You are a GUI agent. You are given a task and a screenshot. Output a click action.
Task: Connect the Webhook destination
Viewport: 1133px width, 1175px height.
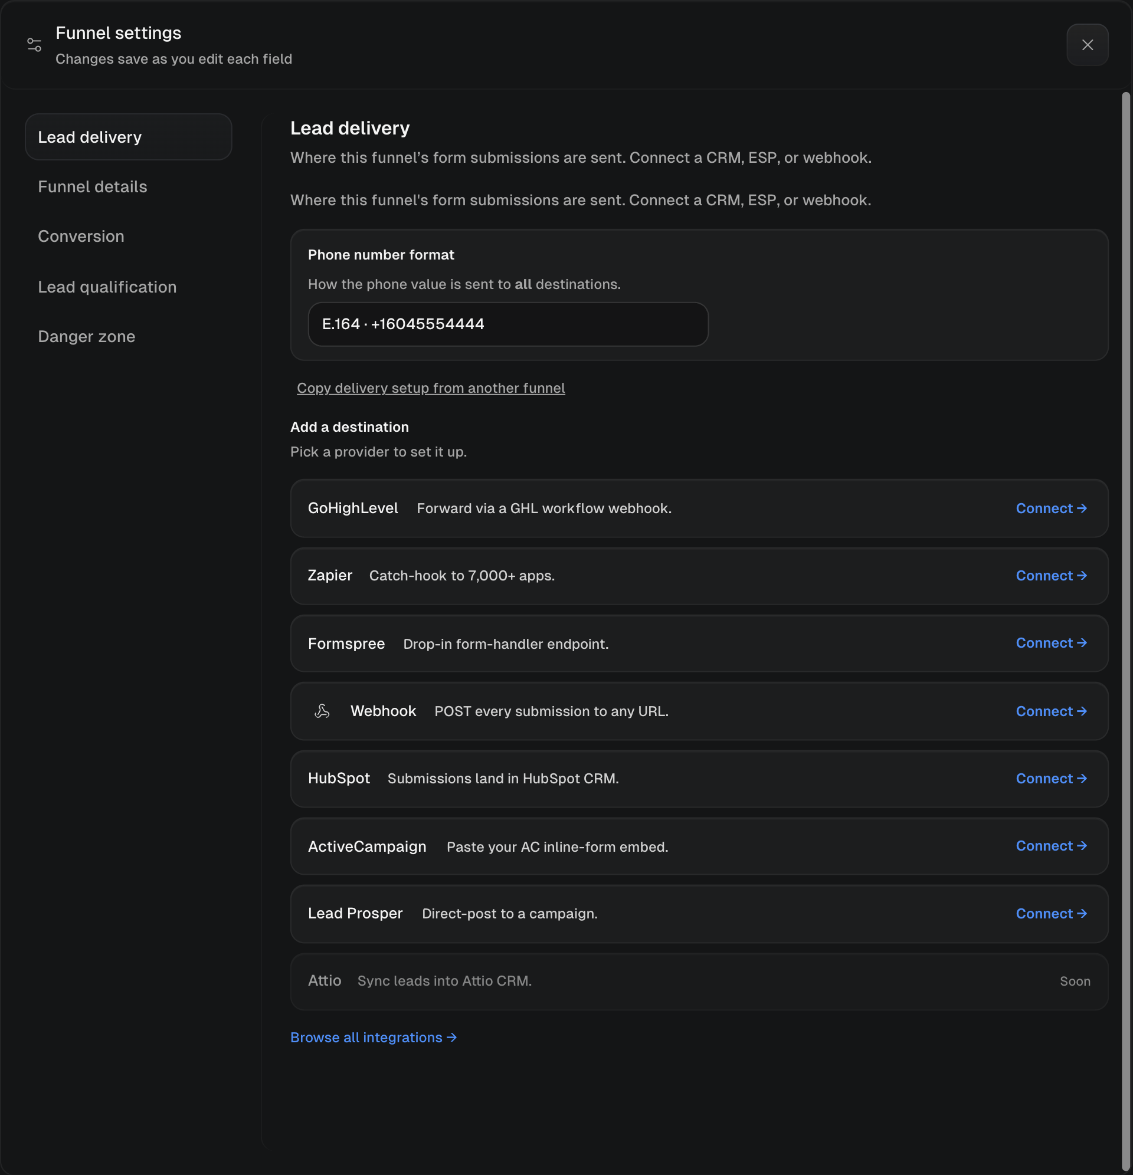tap(1051, 711)
